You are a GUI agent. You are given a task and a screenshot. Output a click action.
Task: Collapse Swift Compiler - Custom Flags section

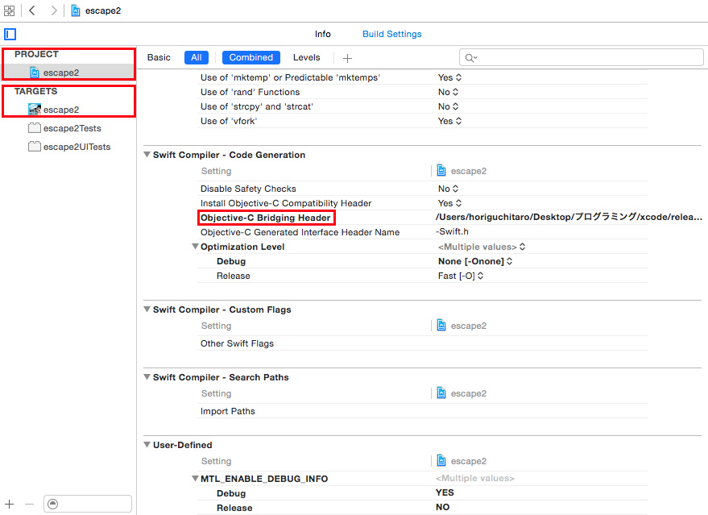(147, 309)
